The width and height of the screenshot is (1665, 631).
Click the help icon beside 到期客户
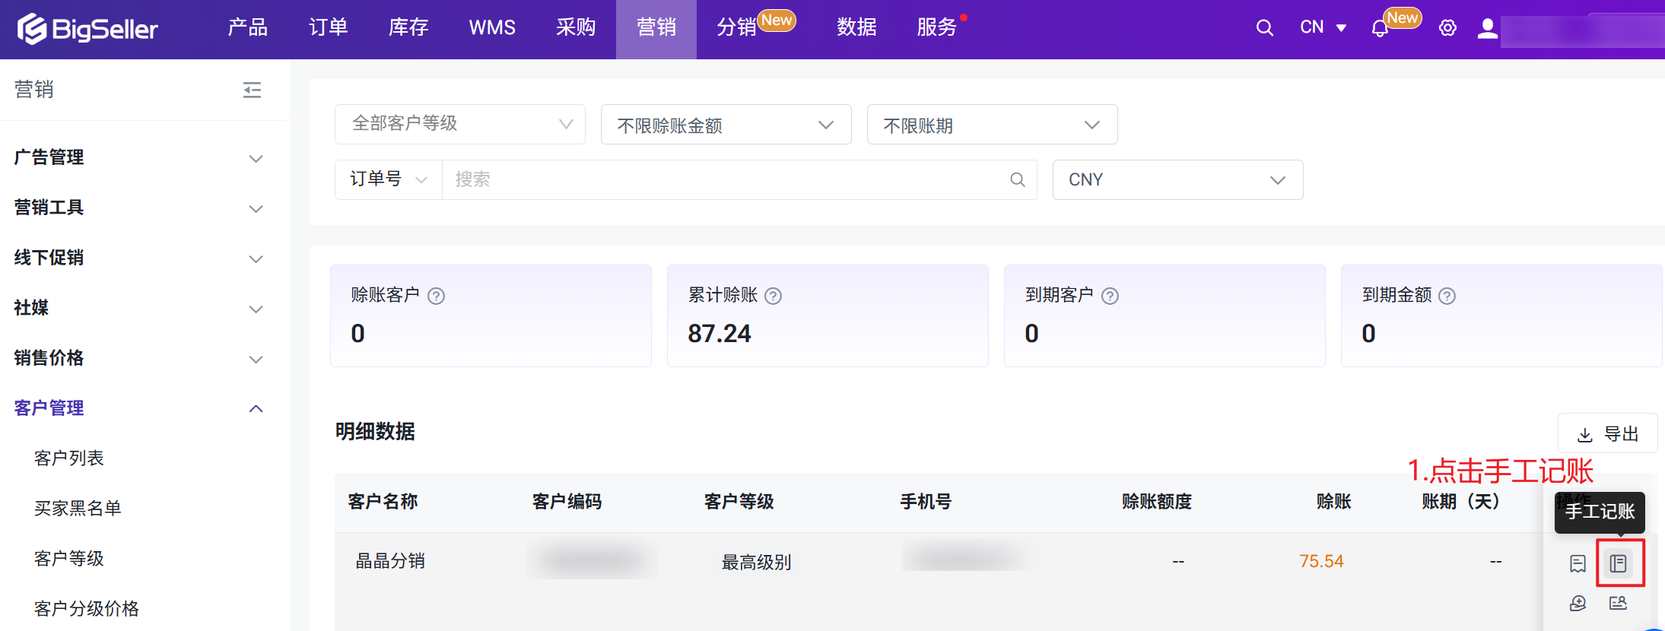[1110, 296]
